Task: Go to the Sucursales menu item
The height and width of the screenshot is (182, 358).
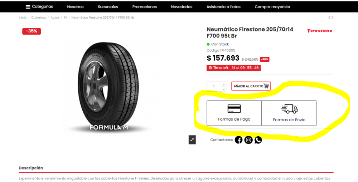Action: 108,7
